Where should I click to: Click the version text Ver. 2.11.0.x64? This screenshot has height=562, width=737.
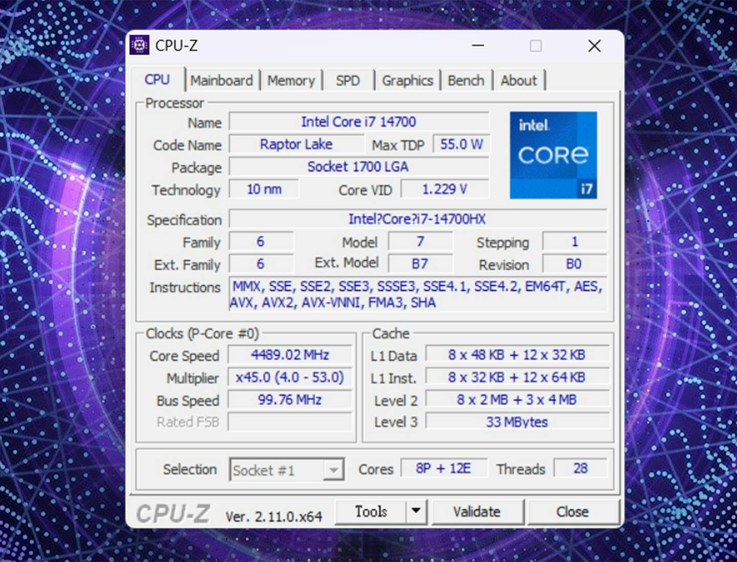(274, 516)
